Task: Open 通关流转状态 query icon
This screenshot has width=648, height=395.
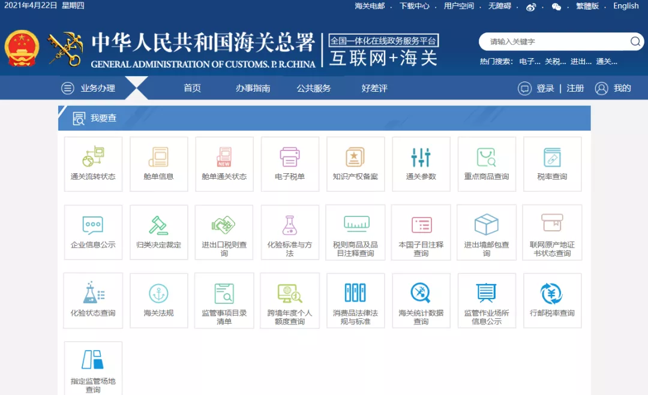Action: (x=93, y=156)
